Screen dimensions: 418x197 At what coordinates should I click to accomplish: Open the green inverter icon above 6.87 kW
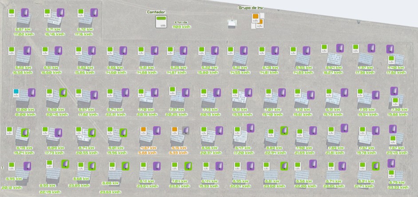pyautogui.click(x=12, y=12)
